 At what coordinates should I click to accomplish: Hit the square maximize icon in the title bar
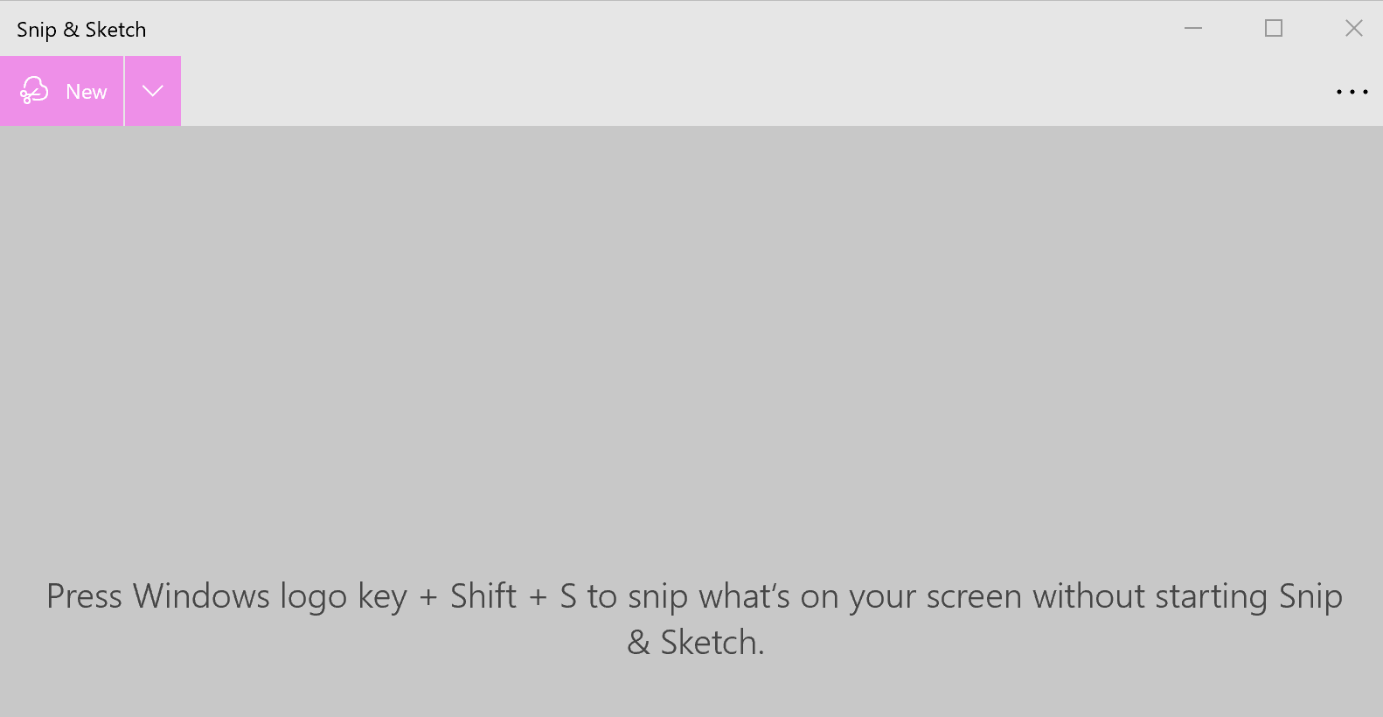click(x=1274, y=28)
